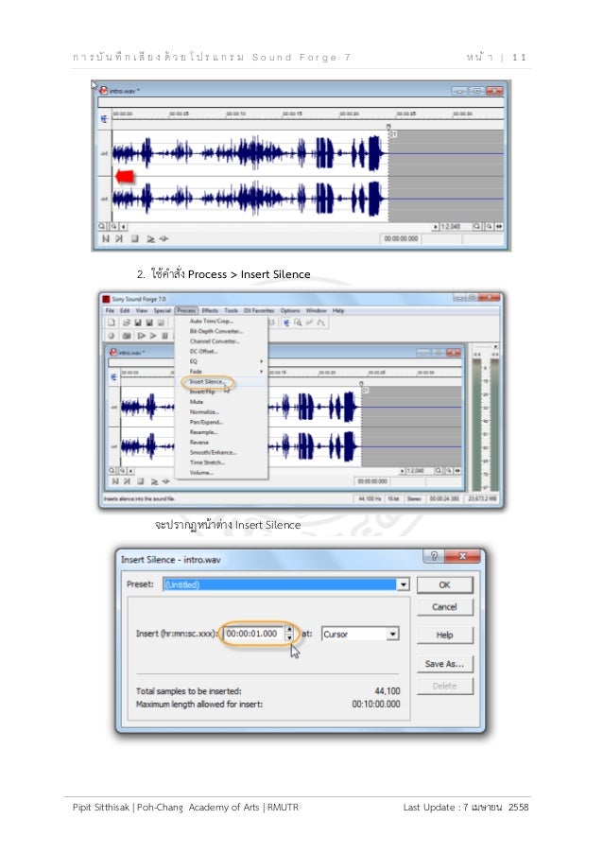603x854 pixels.
Task: Open the 'at: Cursor' dropdown
Action: point(392,634)
